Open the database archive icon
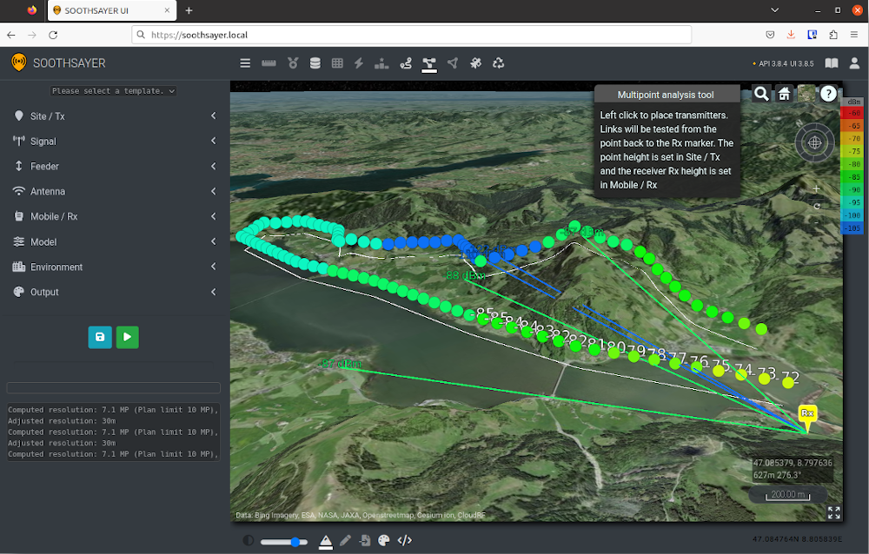The width and height of the screenshot is (869, 554). 315,63
